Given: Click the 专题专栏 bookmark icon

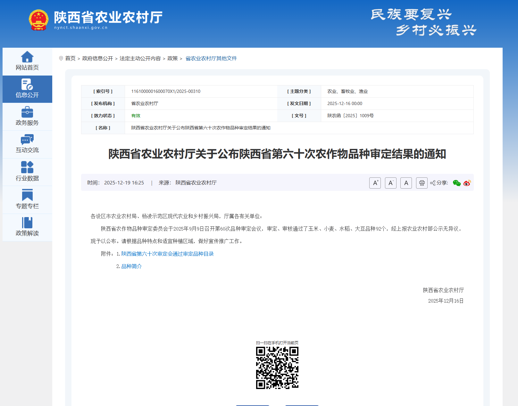Looking at the screenshot, I should [27, 195].
